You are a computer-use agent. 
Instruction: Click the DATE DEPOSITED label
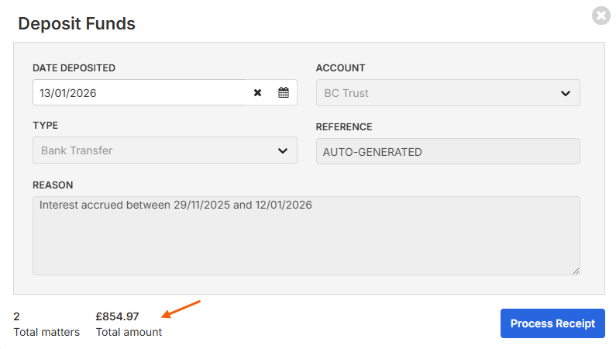[74, 68]
